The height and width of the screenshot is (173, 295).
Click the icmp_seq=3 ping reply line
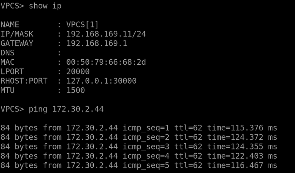point(139,147)
